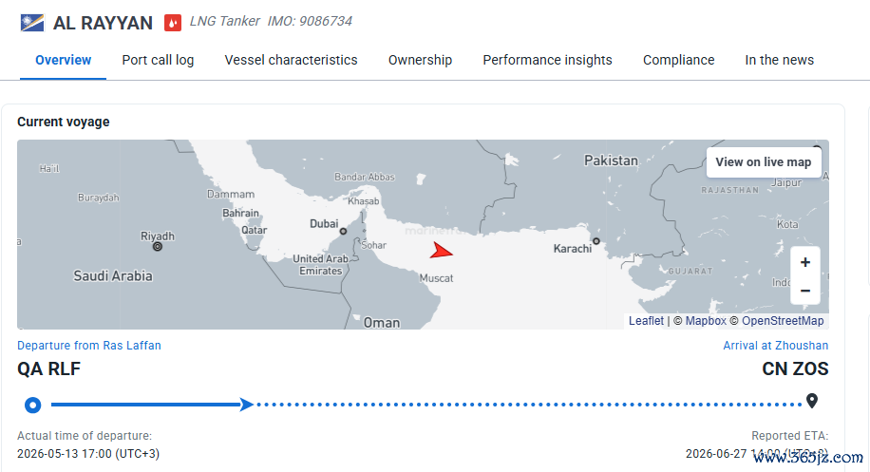The width and height of the screenshot is (870, 472).
Task: Click the Actual time of departure label
Action: [x=85, y=435]
